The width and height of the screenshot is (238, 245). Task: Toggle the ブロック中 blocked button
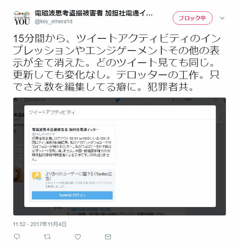pos(192,18)
